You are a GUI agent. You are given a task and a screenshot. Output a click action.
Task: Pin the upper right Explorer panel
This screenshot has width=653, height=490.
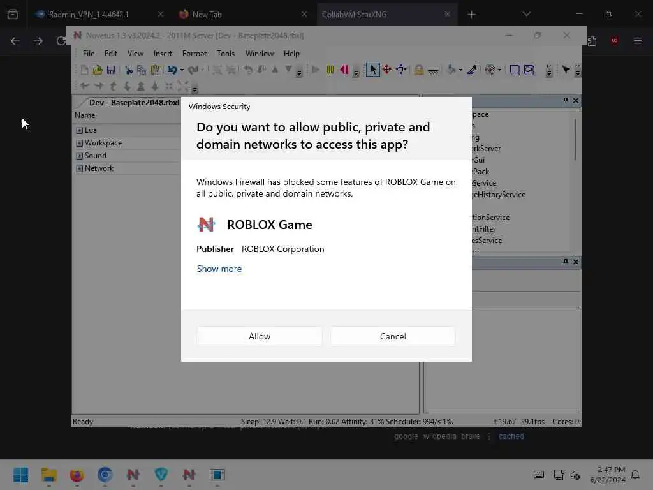(x=566, y=100)
